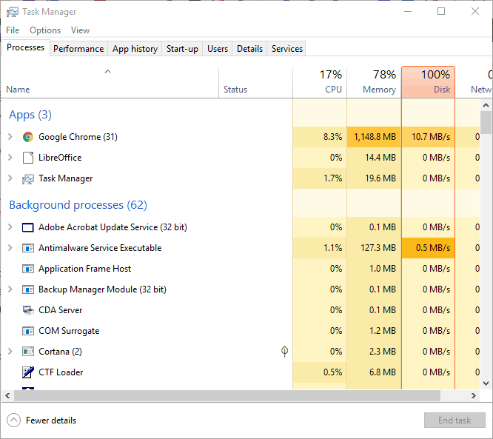The height and width of the screenshot is (439, 493).
Task: Sort by the Network column header
Action: pyautogui.click(x=474, y=82)
